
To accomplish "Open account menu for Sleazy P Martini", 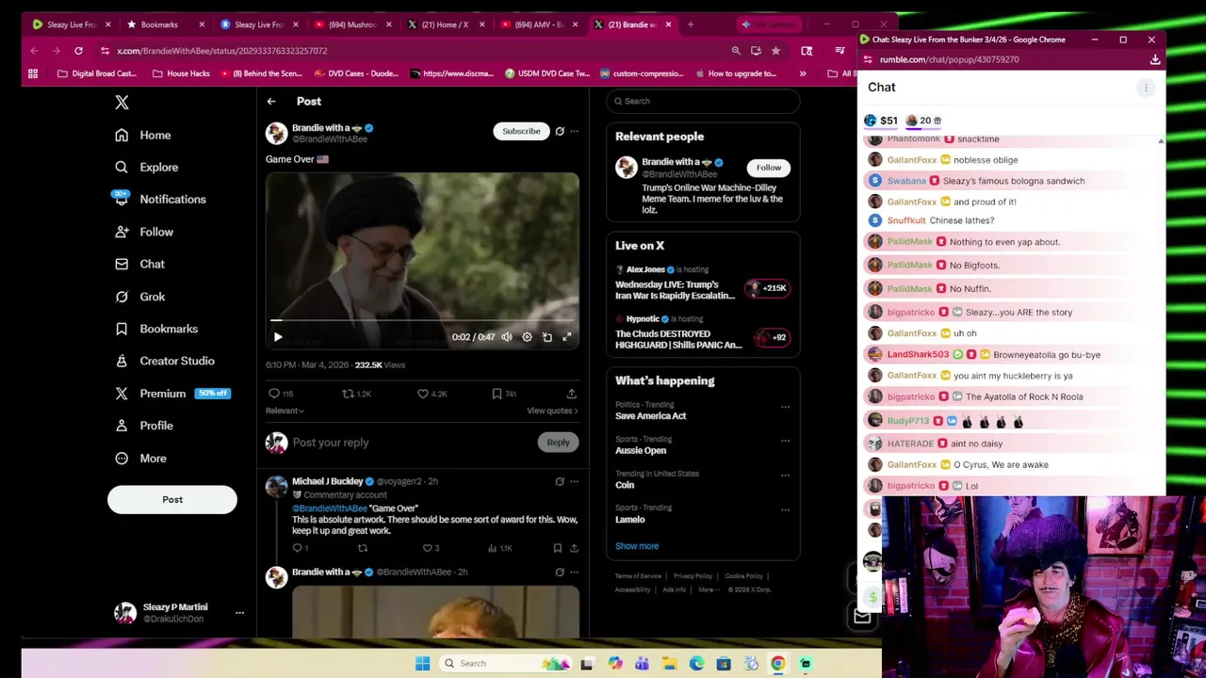I will [179, 613].
